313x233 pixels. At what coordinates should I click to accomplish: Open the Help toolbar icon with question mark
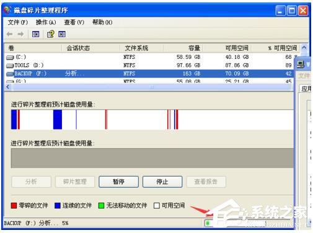click(51, 34)
